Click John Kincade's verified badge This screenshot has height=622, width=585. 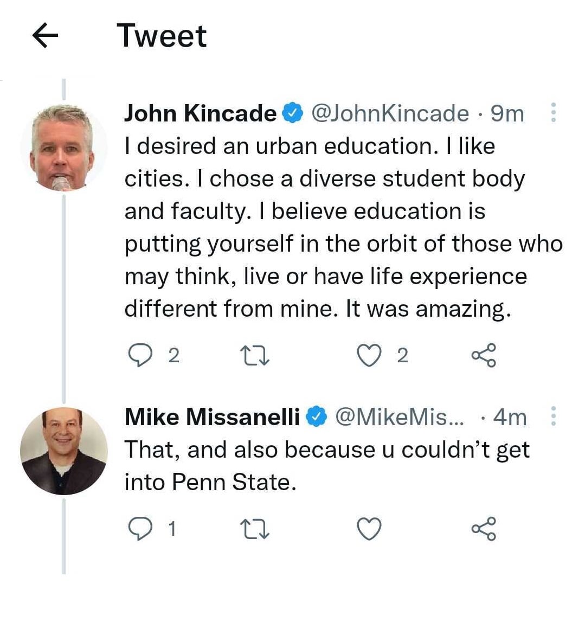(293, 113)
